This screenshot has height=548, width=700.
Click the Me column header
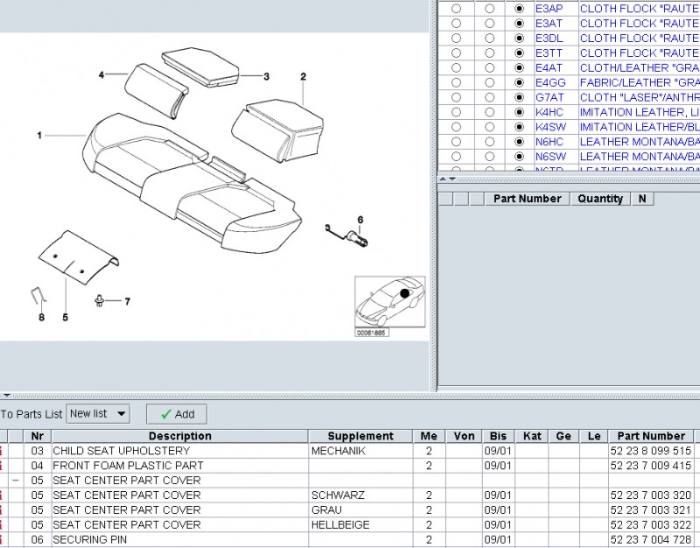(x=429, y=436)
